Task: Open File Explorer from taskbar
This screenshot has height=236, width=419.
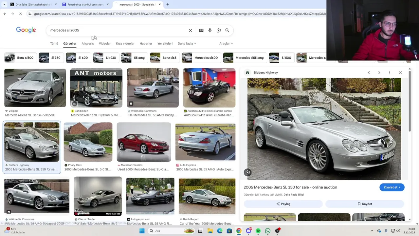Action: [x=210, y=231]
